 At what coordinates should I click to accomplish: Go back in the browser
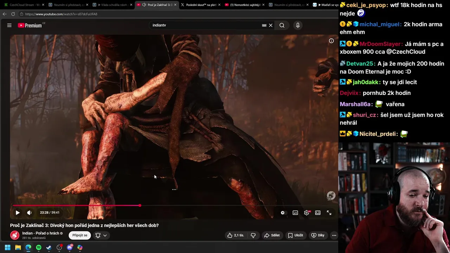point(5,14)
